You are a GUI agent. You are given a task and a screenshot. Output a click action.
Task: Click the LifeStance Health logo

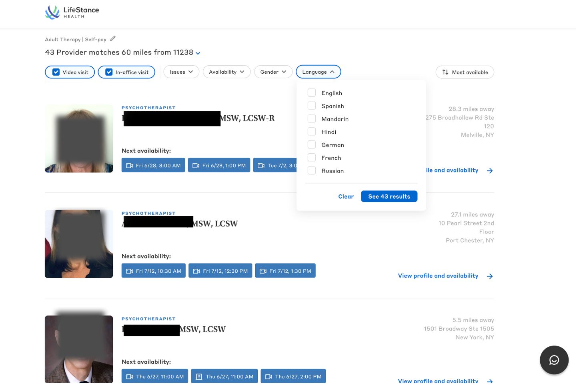point(72,12)
